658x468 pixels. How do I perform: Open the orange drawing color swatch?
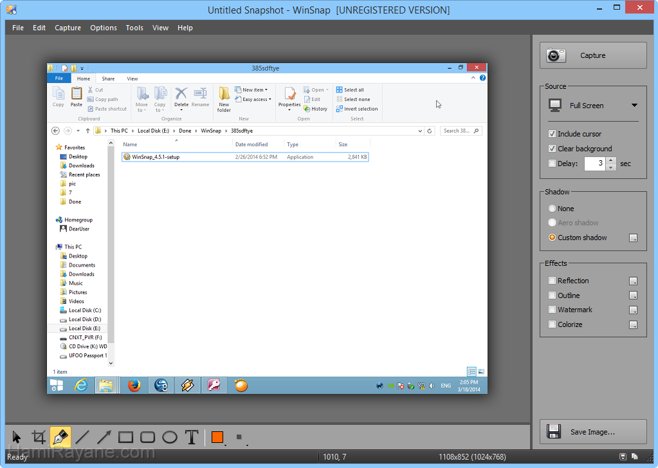218,437
